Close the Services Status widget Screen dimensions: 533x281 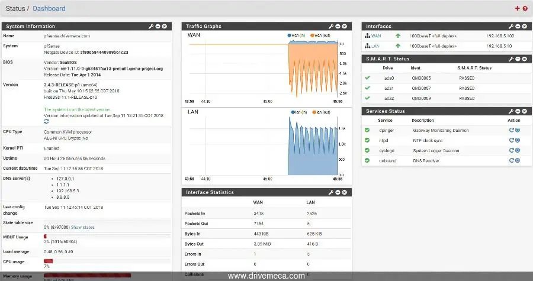[x=525, y=111]
